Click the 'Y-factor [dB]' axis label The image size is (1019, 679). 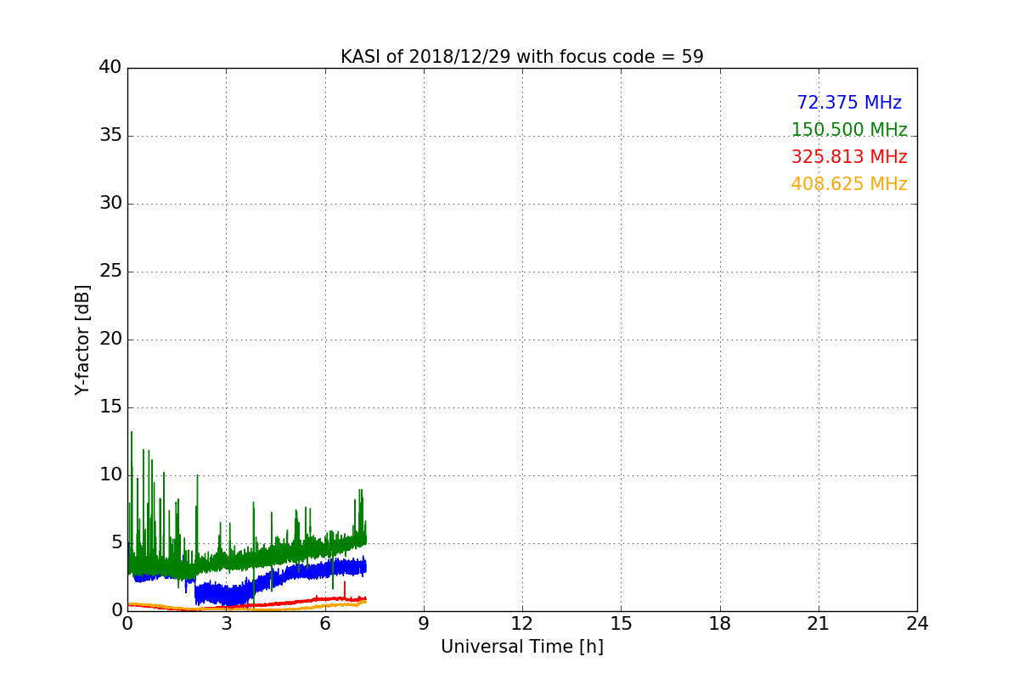point(82,339)
